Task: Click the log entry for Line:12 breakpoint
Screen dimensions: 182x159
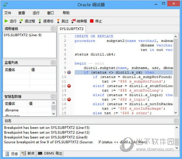Action: point(47,132)
